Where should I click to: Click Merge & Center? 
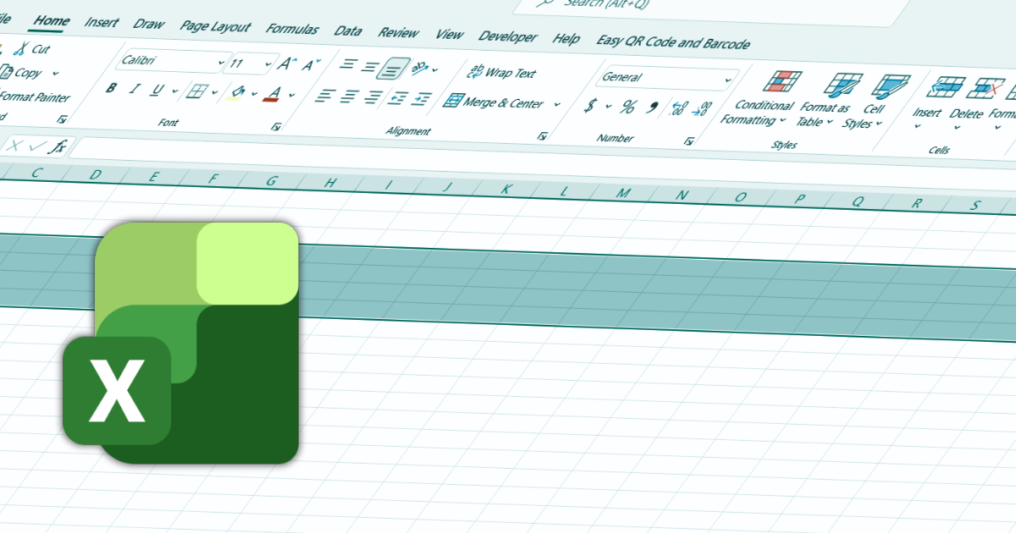pyautogui.click(x=494, y=103)
